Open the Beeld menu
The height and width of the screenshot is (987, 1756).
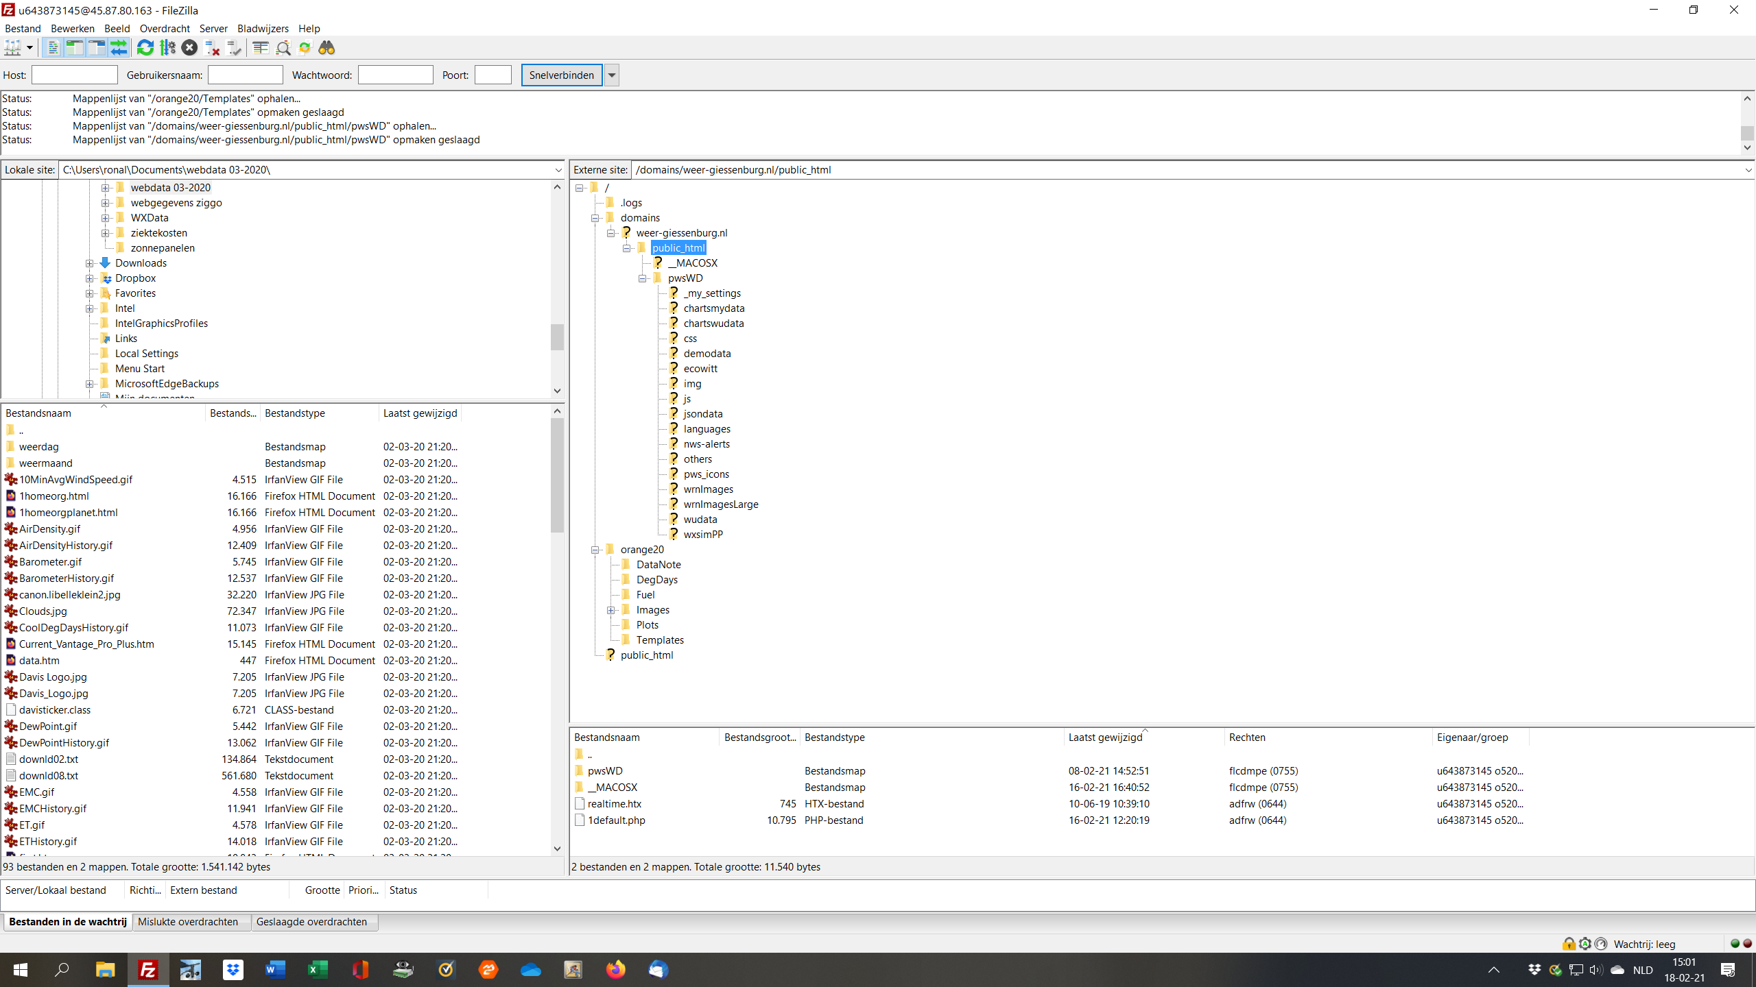click(117, 29)
